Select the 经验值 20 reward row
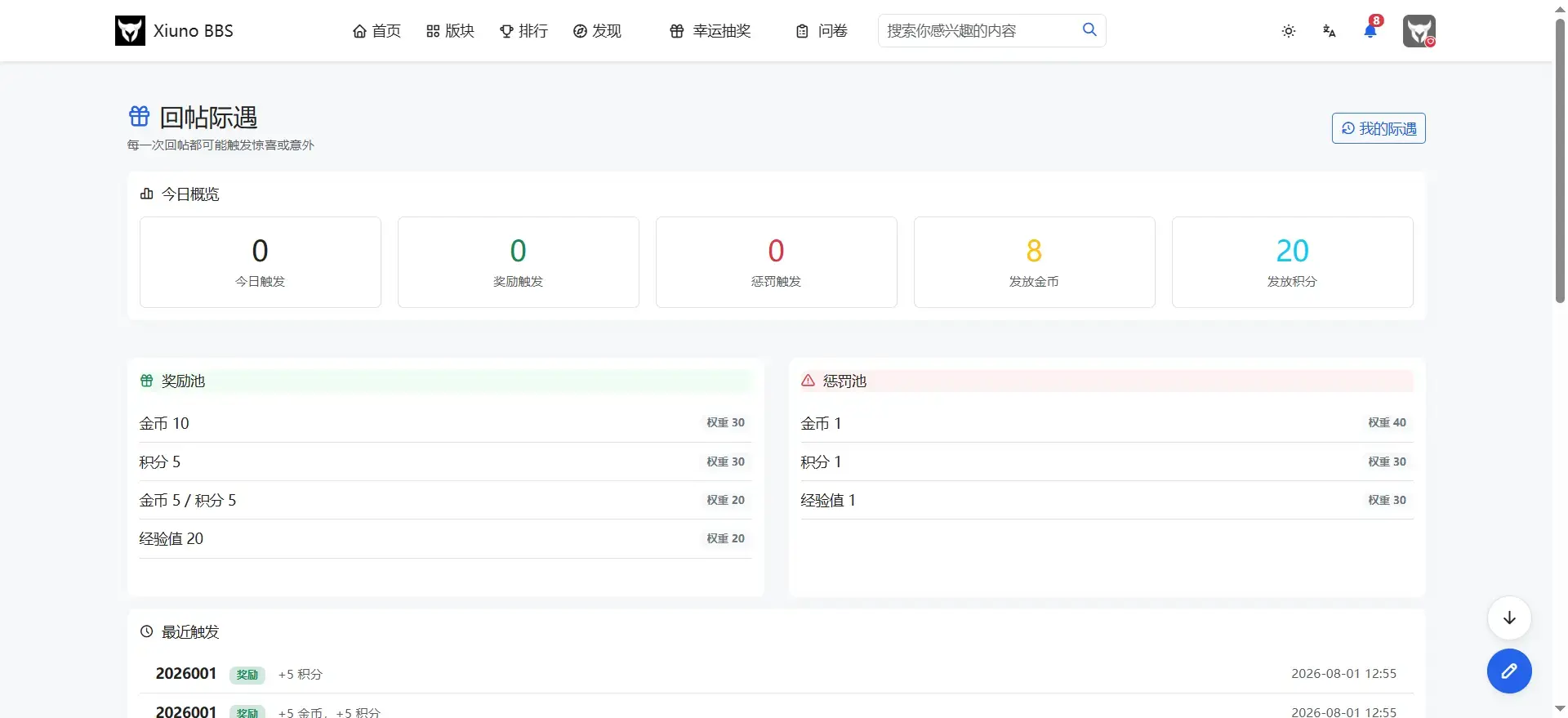1568x718 pixels. coord(445,538)
